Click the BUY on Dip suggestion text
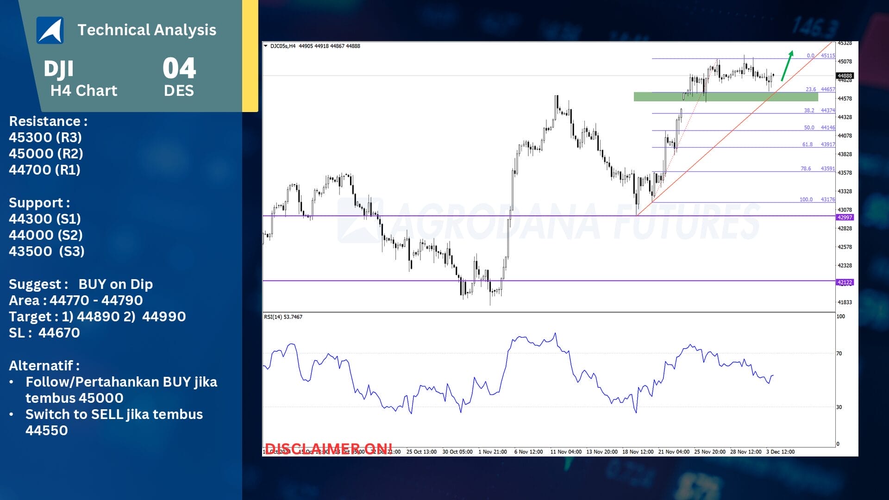889x500 pixels. [x=115, y=284]
